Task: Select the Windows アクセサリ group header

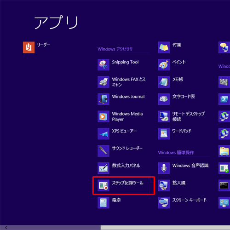Action: tap(115, 49)
